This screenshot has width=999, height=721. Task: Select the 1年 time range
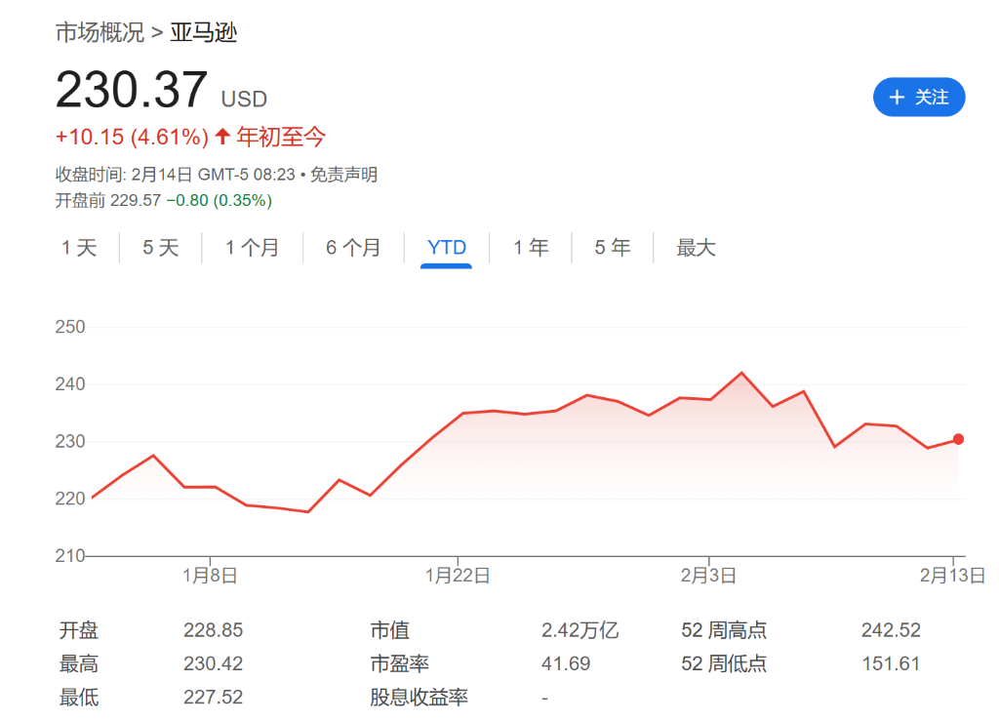[x=530, y=248]
